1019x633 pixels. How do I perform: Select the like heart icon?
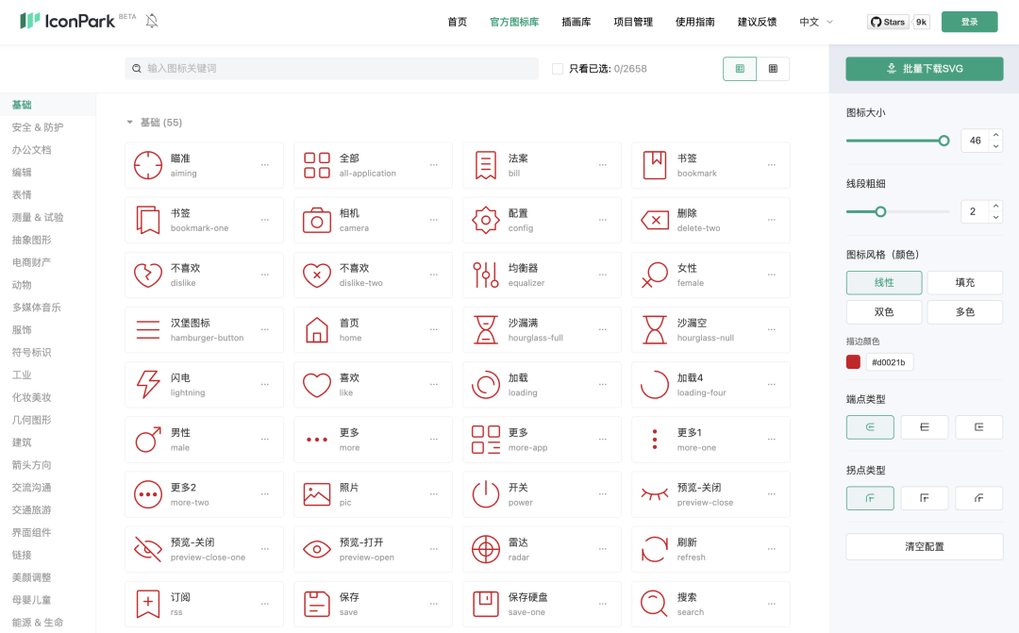[316, 385]
